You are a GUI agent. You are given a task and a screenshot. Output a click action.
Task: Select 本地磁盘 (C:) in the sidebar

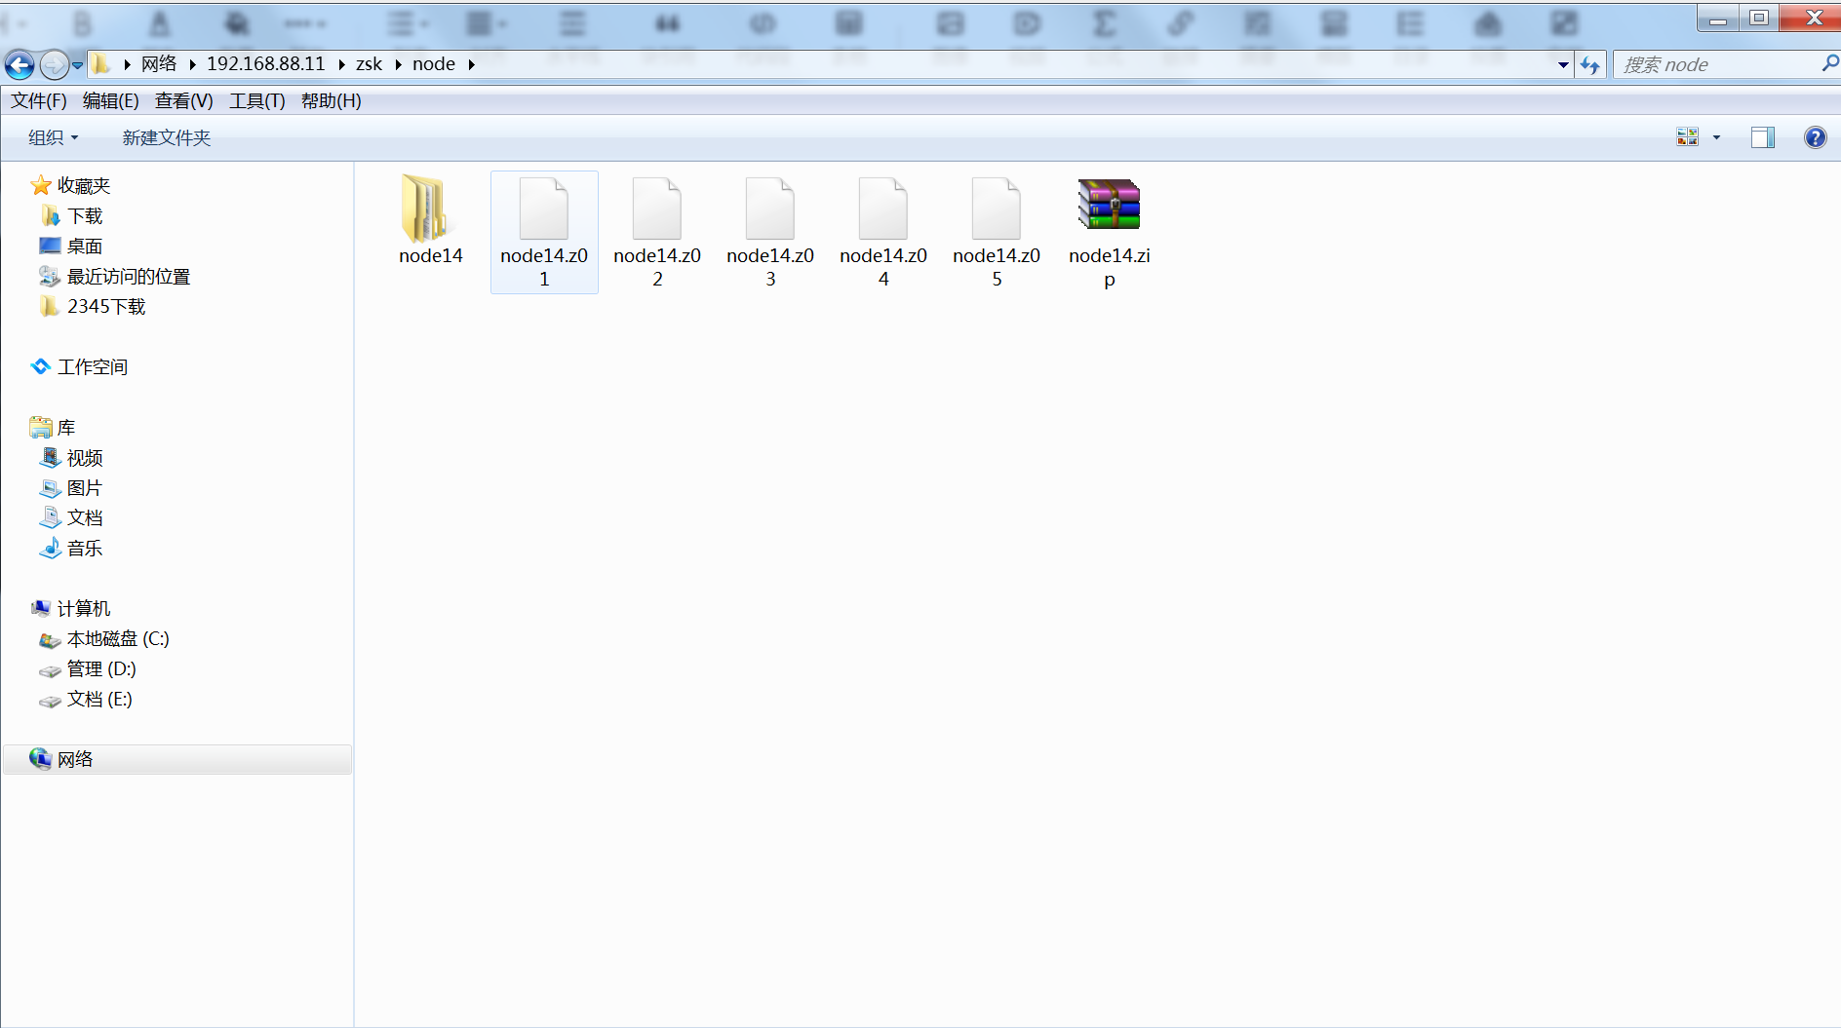(118, 639)
